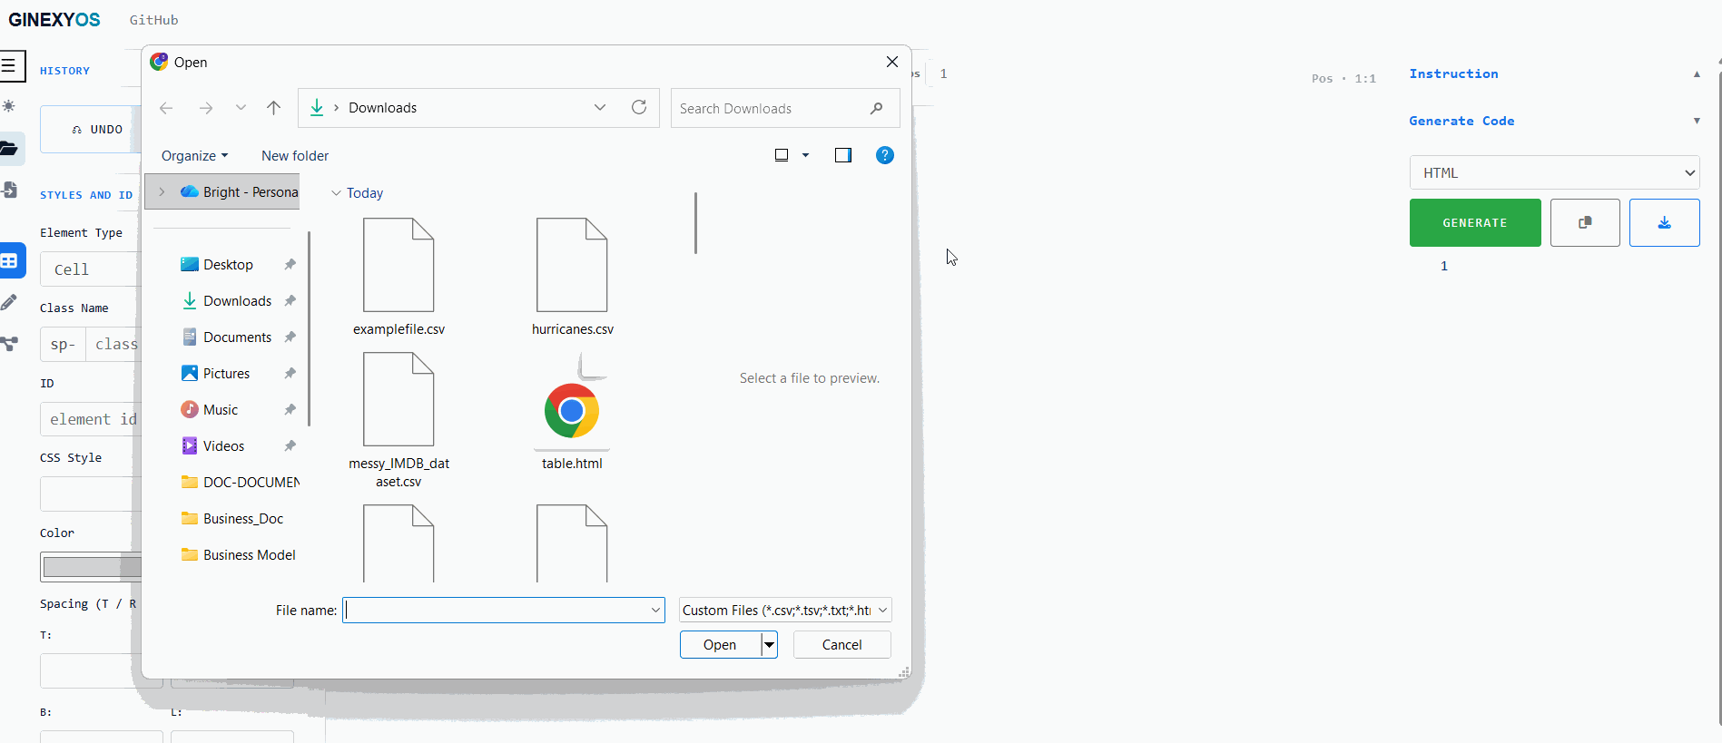Close the Open dialog window

(891, 62)
